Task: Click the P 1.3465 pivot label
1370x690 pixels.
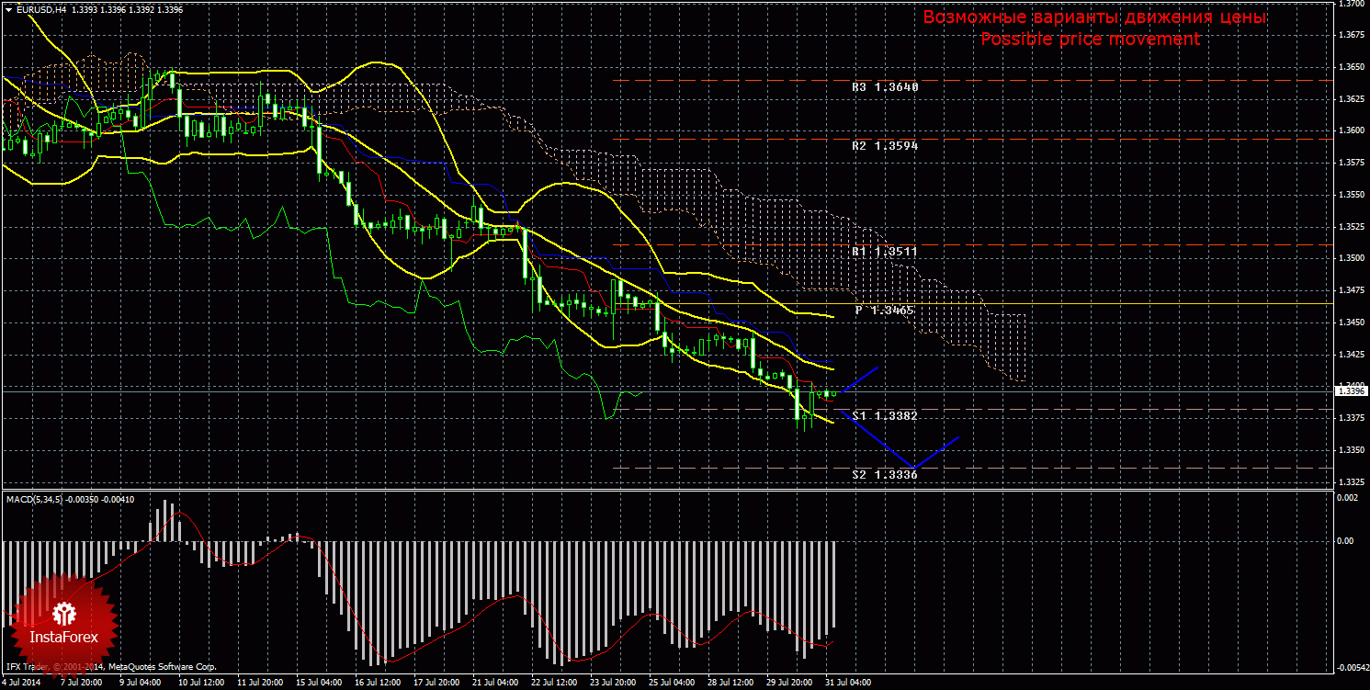Action: [884, 311]
